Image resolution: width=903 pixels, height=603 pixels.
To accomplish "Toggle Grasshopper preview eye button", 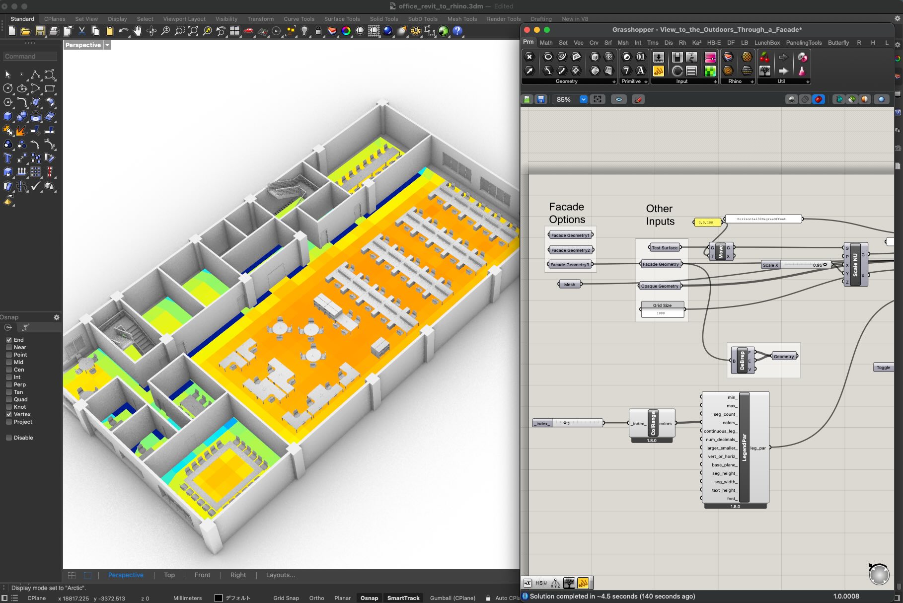I will 618,99.
